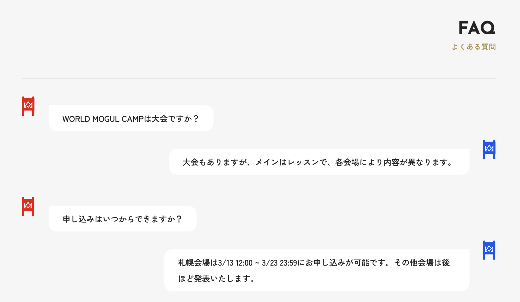Click the FAQ heading

tap(477, 28)
